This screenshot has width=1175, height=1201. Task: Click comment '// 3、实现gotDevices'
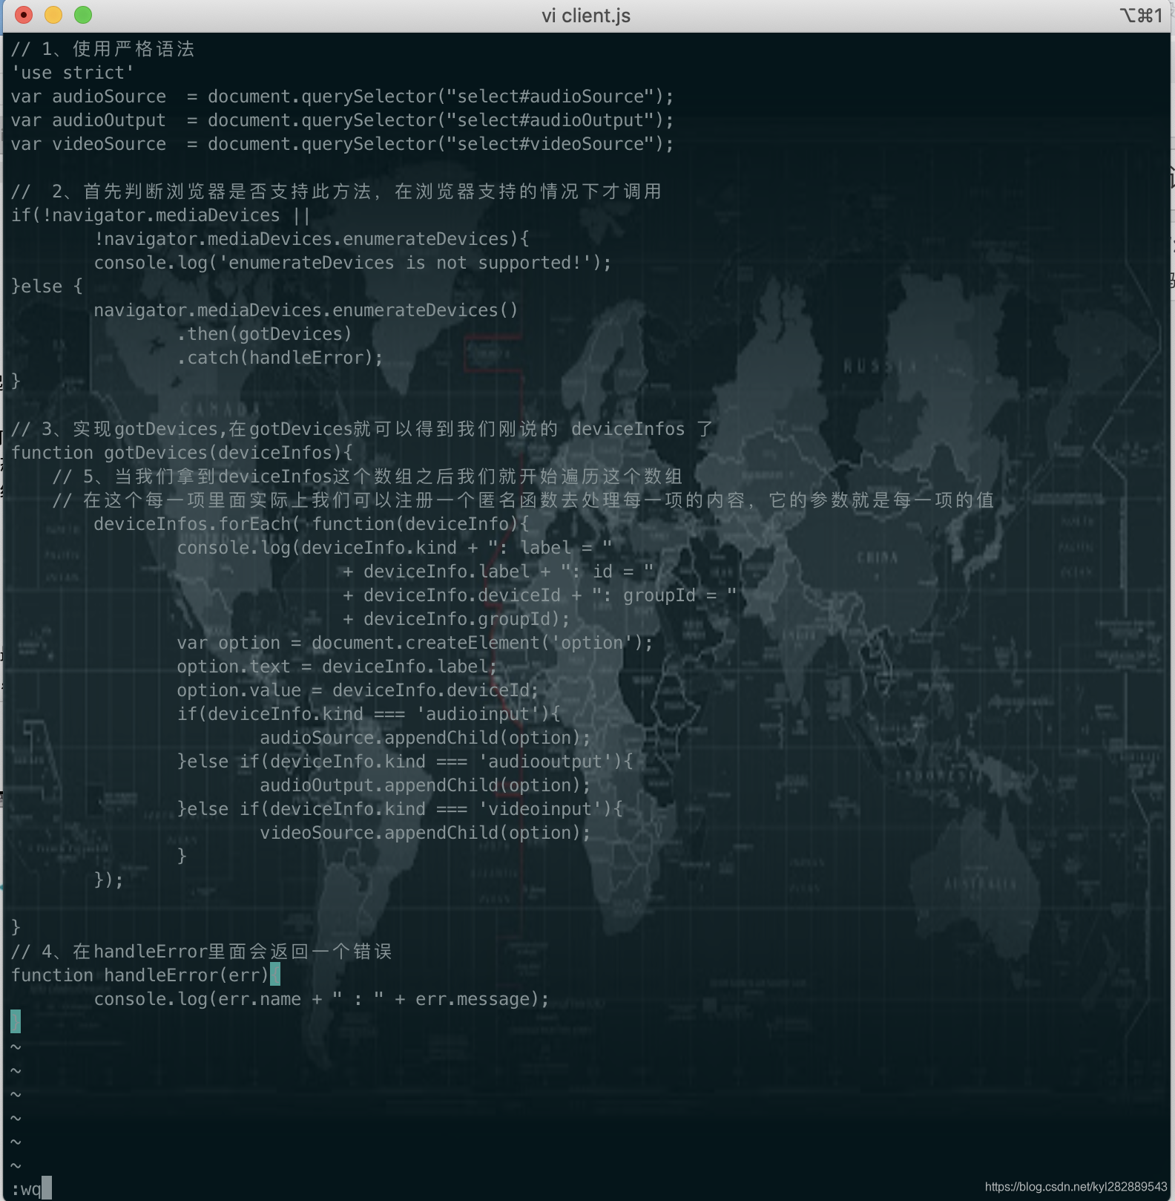click(x=362, y=429)
